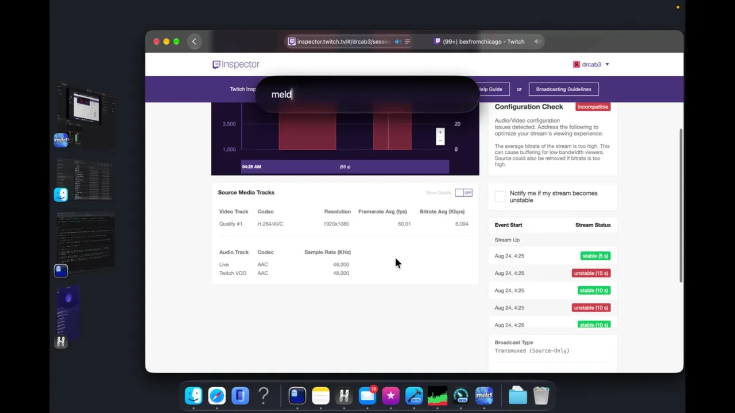Open Notes from the Dock
This screenshot has height=413, width=735.
point(320,396)
